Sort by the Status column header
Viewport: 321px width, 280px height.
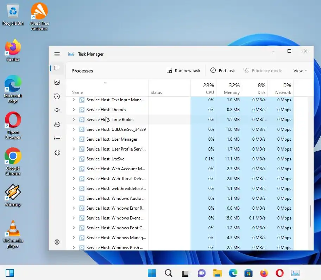click(169, 88)
